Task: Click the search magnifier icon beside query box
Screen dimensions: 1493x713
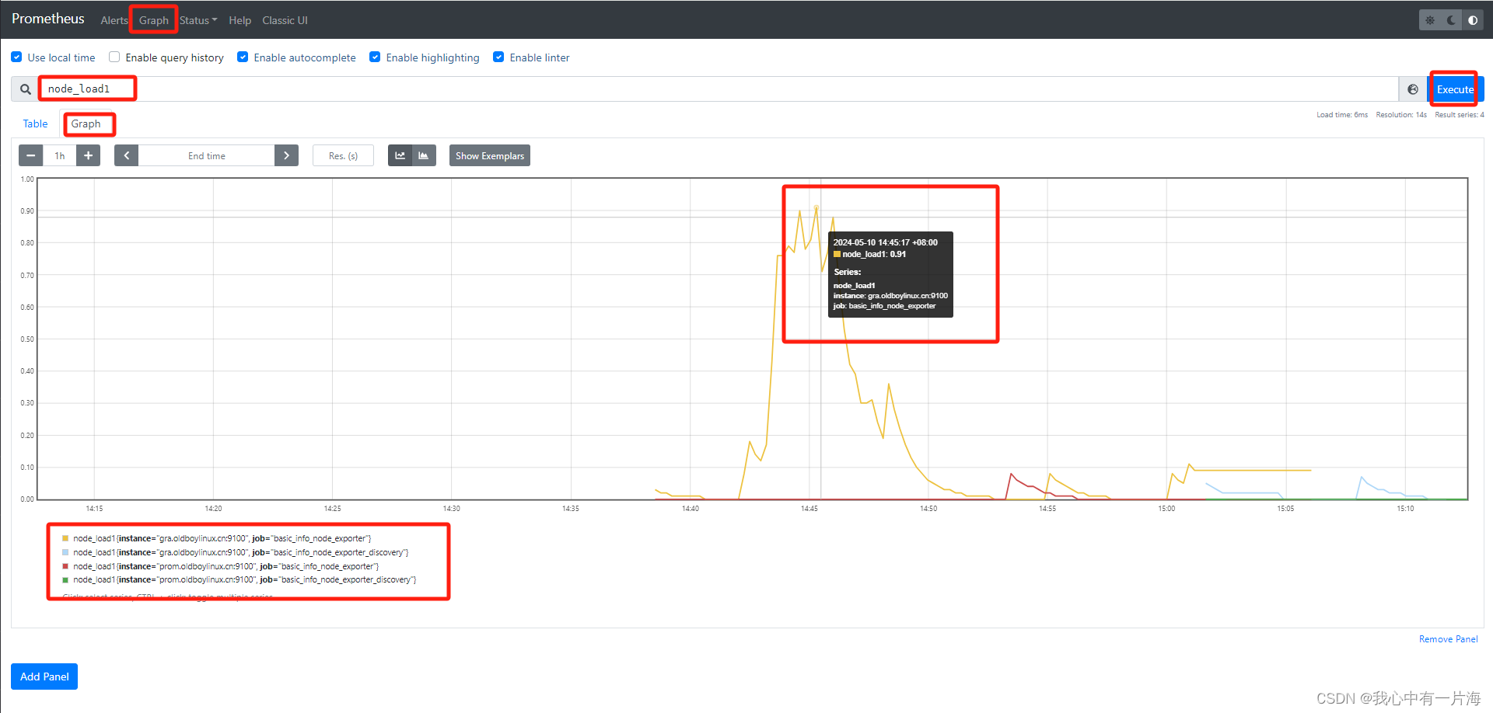Action: pyautogui.click(x=26, y=89)
